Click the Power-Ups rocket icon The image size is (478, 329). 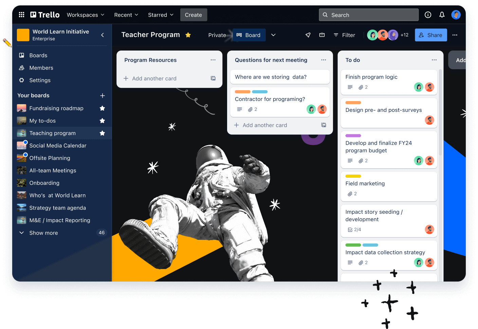(x=308, y=35)
